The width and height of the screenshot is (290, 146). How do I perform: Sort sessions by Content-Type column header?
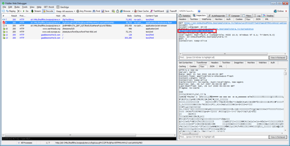pyautogui.click(x=152, y=16)
